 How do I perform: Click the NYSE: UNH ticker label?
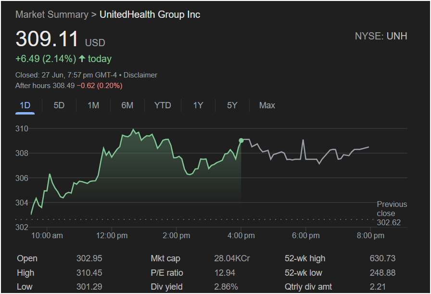tap(381, 36)
